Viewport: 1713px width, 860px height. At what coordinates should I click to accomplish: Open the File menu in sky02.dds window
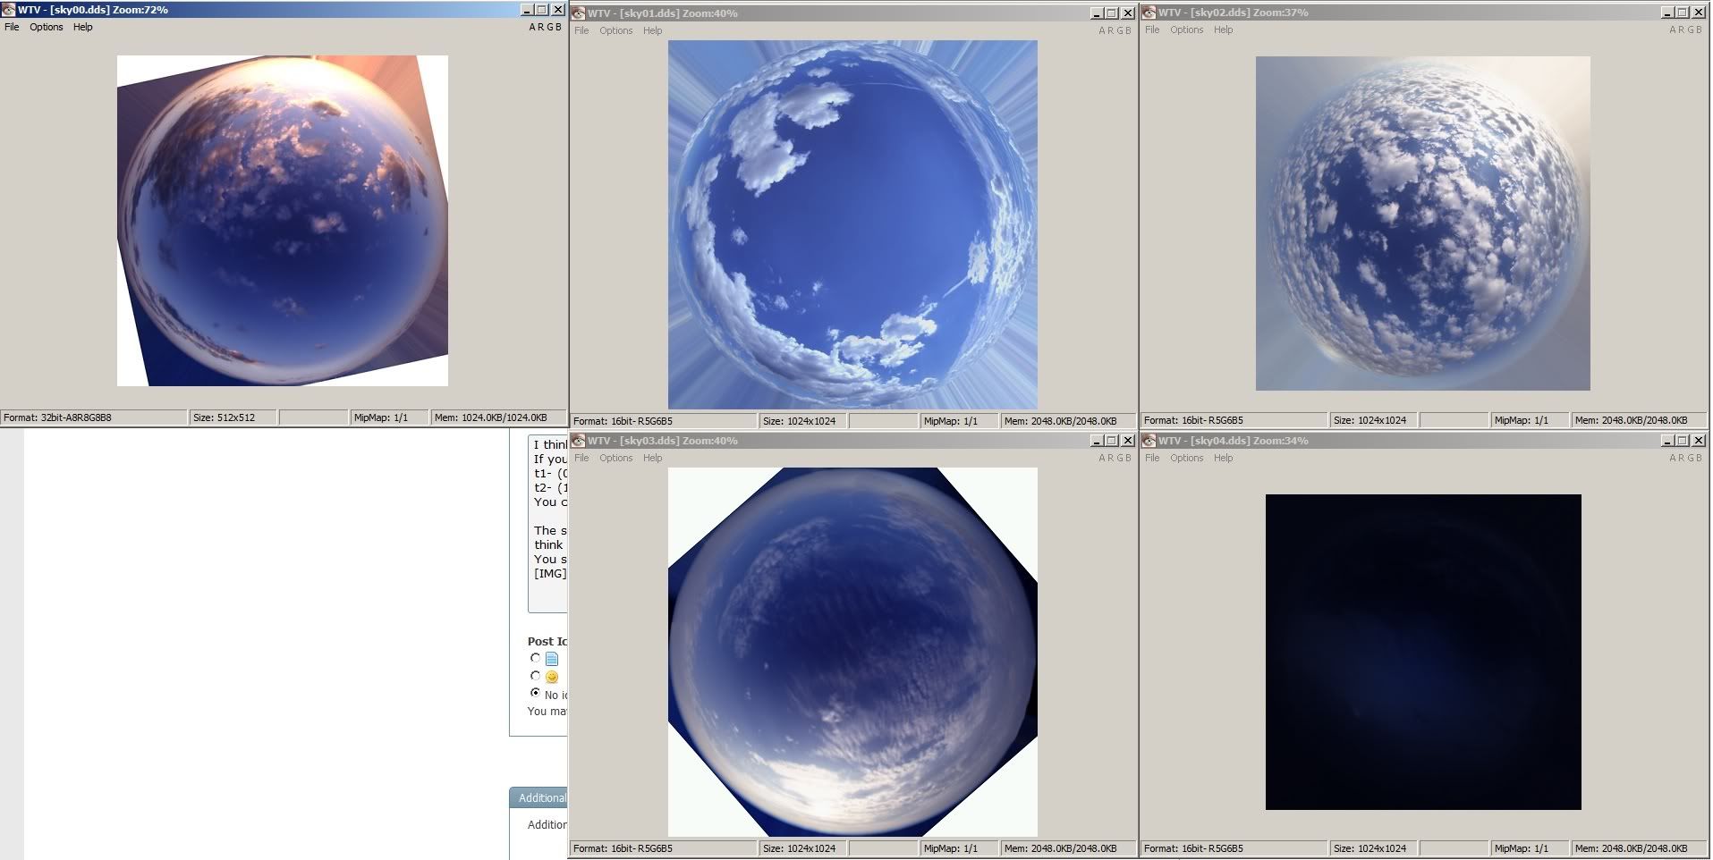1152,30
